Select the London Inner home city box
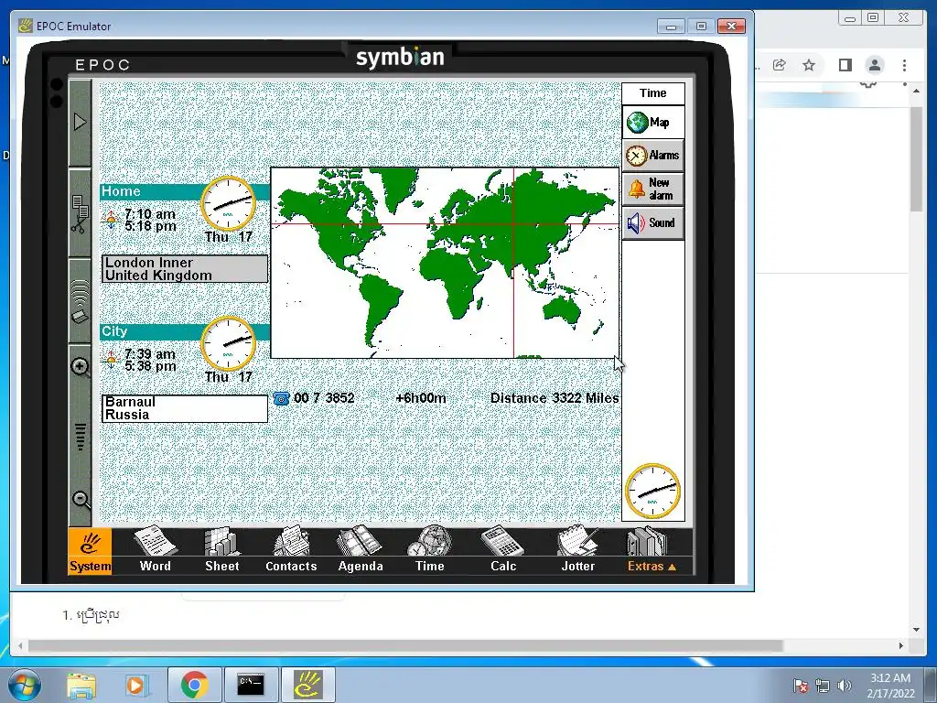Image resolution: width=937 pixels, height=703 pixels. click(185, 269)
